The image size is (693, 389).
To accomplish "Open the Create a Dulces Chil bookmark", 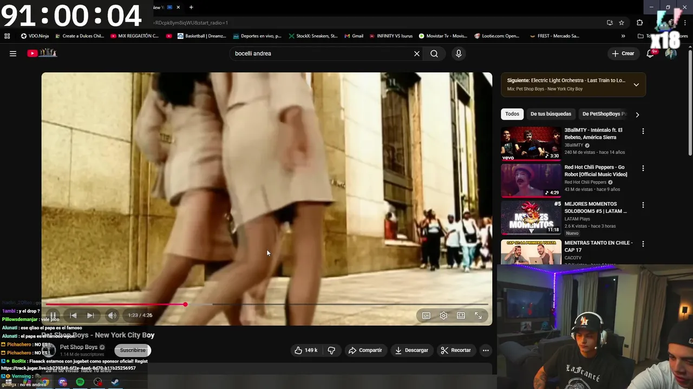I will (x=79, y=36).
